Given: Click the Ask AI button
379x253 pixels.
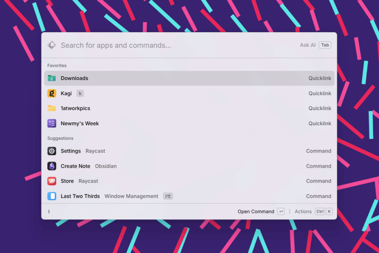Looking at the screenshot, I should 308,45.
